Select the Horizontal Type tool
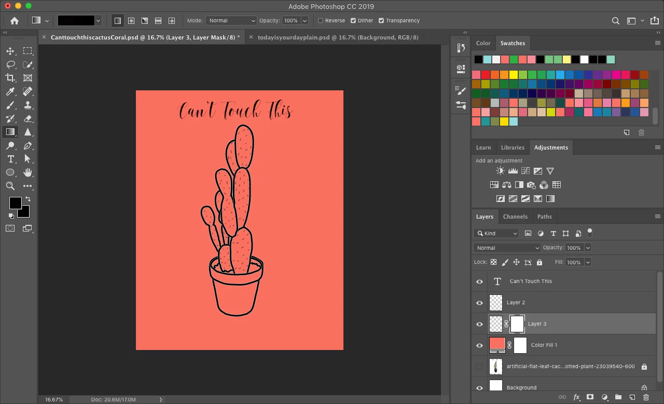The image size is (664, 404). 10,159
